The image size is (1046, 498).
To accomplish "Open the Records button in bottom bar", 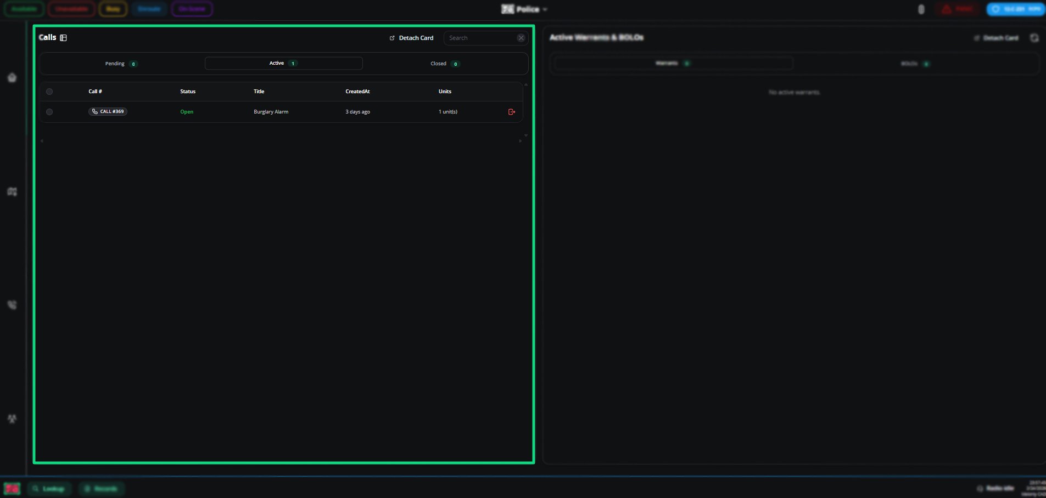I will point(100,488).
